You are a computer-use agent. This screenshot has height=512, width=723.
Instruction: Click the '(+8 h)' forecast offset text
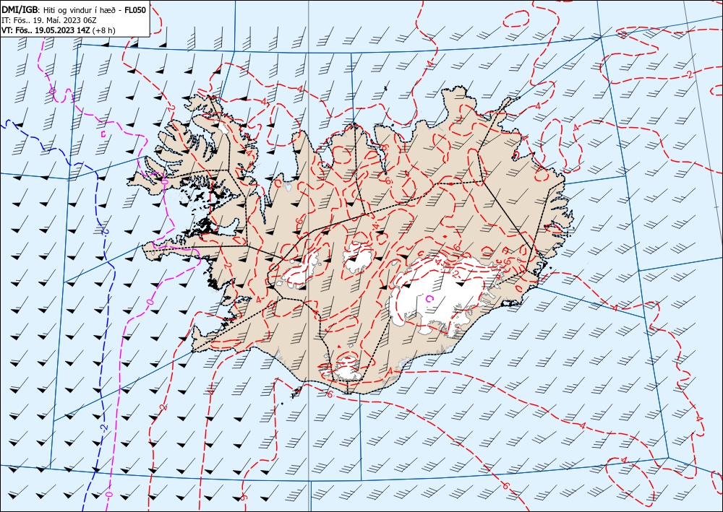[103, 30]
